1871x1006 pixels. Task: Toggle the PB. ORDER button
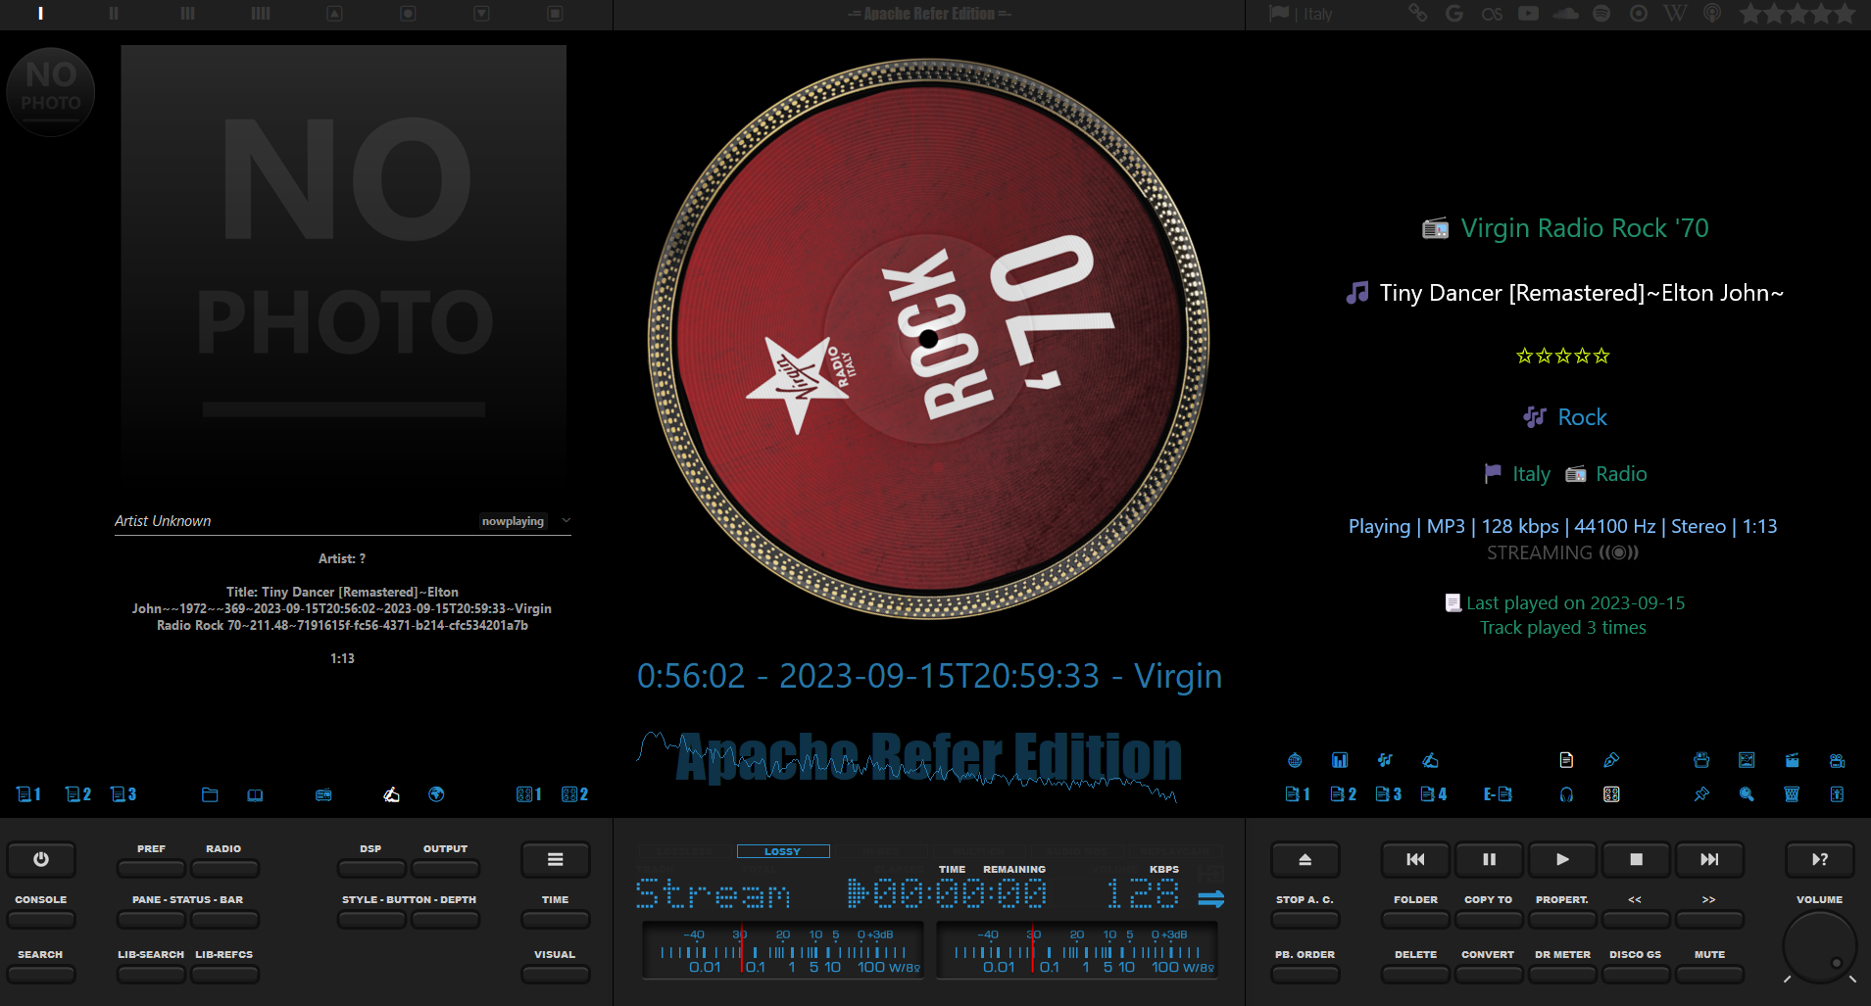(1305, 974)
